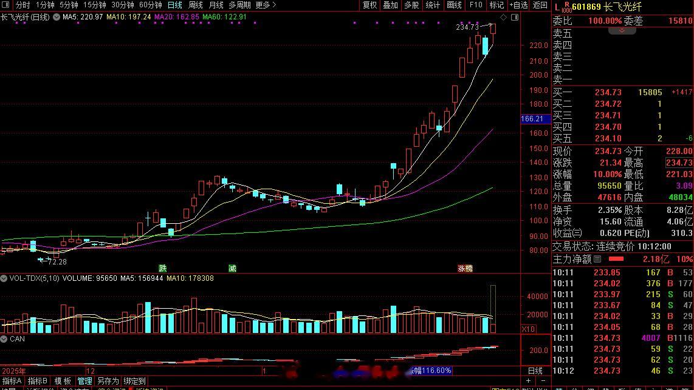The width and height of the screenshot is (694, 390).
Task: Click the 最高 value 234.73
Action: 679,163
